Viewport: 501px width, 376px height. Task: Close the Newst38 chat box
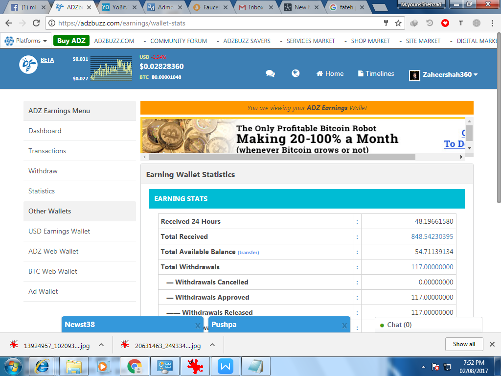coord(198,326)
